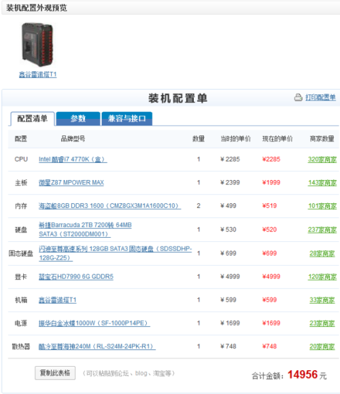The width and height of the screenshot is (340, 394).
Task: Click the total amount 14956
Action: pyautogui.click(x=303, y=375)
